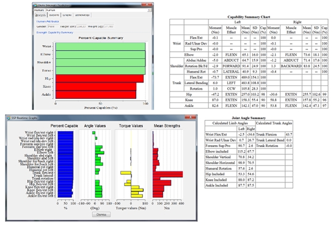This screenshot has height=227, width=333.
Task: Click the '82.6' left ankle moment cell
Action: pyautogui.click(x=215, y=106)
